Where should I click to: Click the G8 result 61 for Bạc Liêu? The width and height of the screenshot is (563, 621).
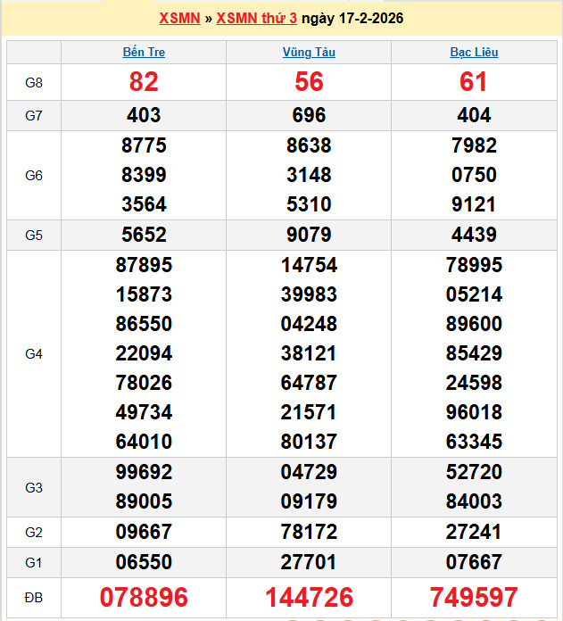474,82
